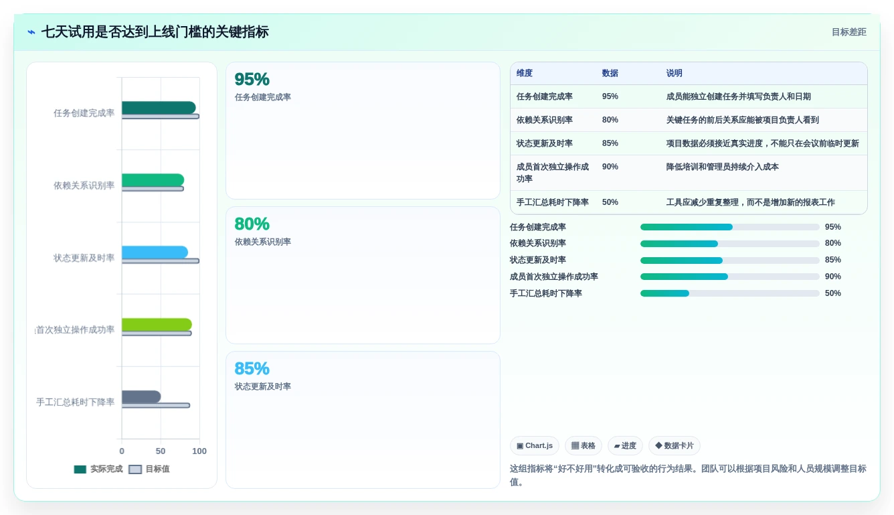Click the 依赖关系识别率 progress bar at 80%

tap(730, 244)
